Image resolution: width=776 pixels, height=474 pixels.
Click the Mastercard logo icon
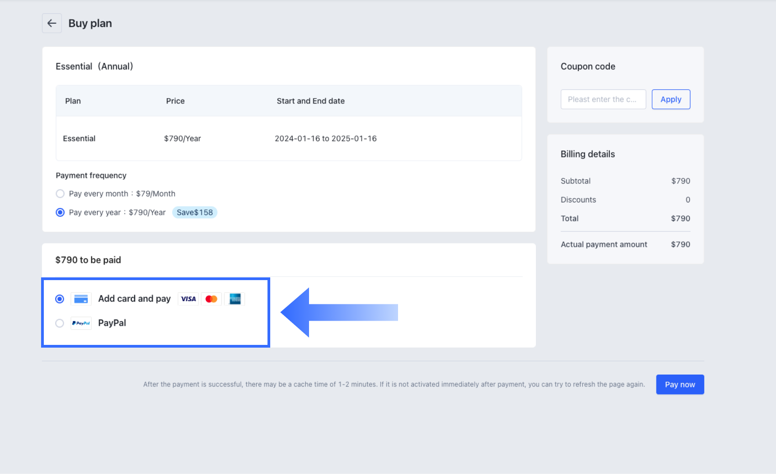211,299
